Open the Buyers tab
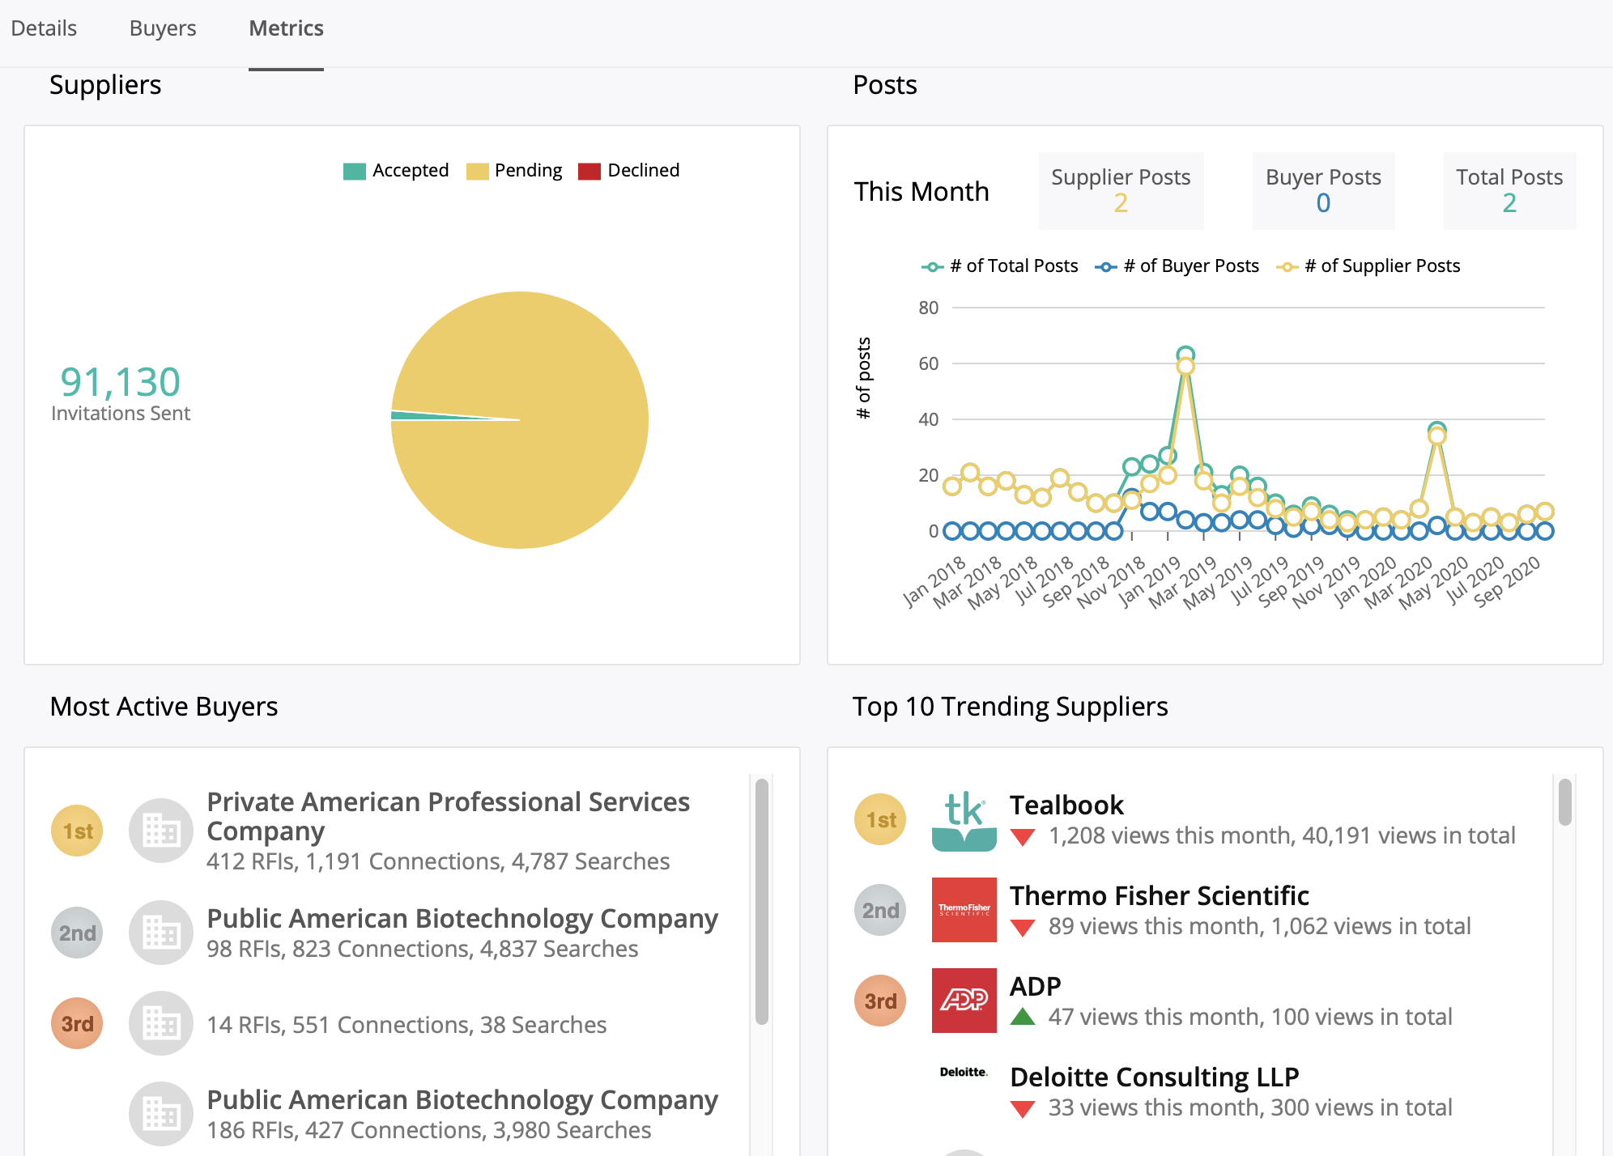Screen dimensions: 1613x1156 163,28
